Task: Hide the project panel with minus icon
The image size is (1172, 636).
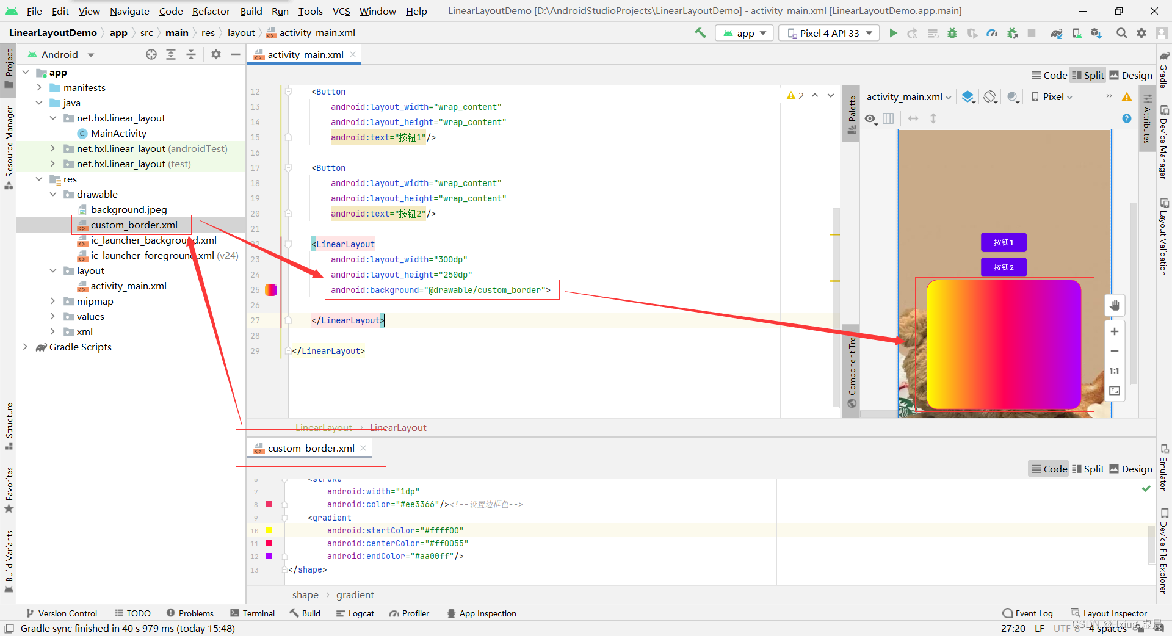Action: pos(235,54)
